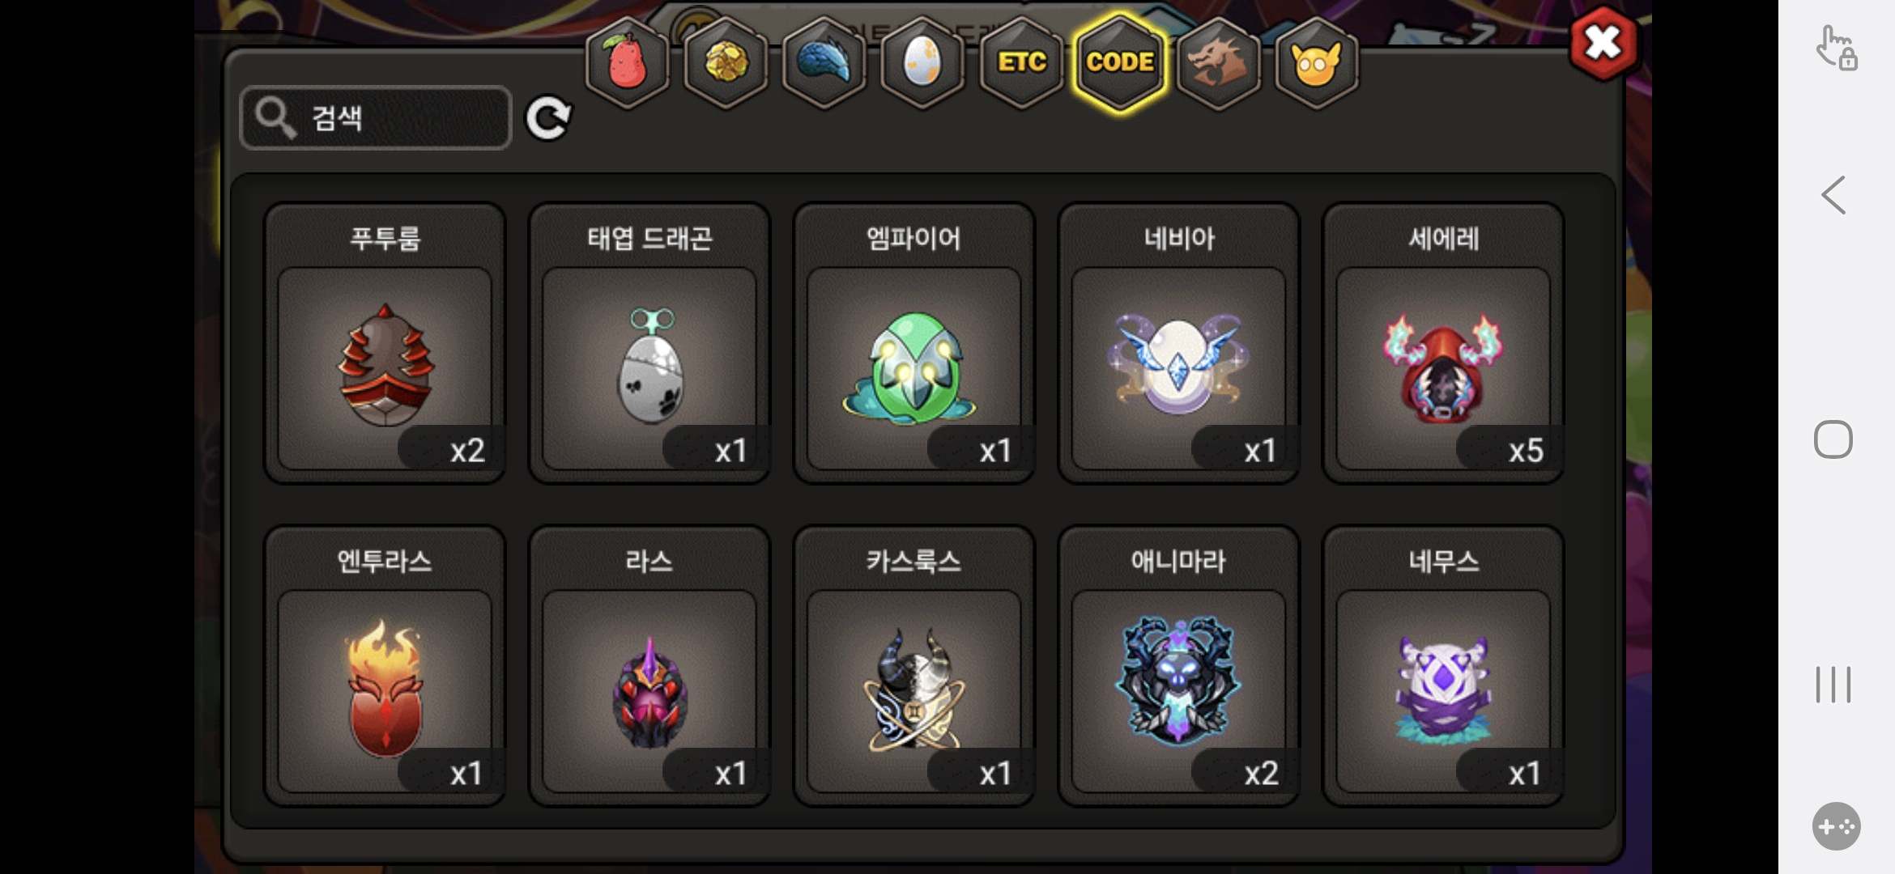This screenshot has height=874, width=1895.
Task: Select the winged 네비아 egg
Action: 1179,343
